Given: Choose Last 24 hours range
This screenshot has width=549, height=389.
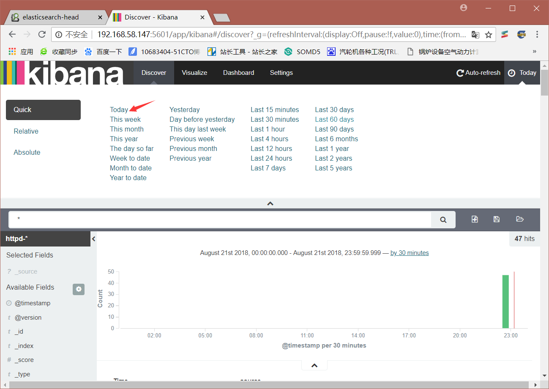Looking at the screenshot, I should click(x=271, y=159).
